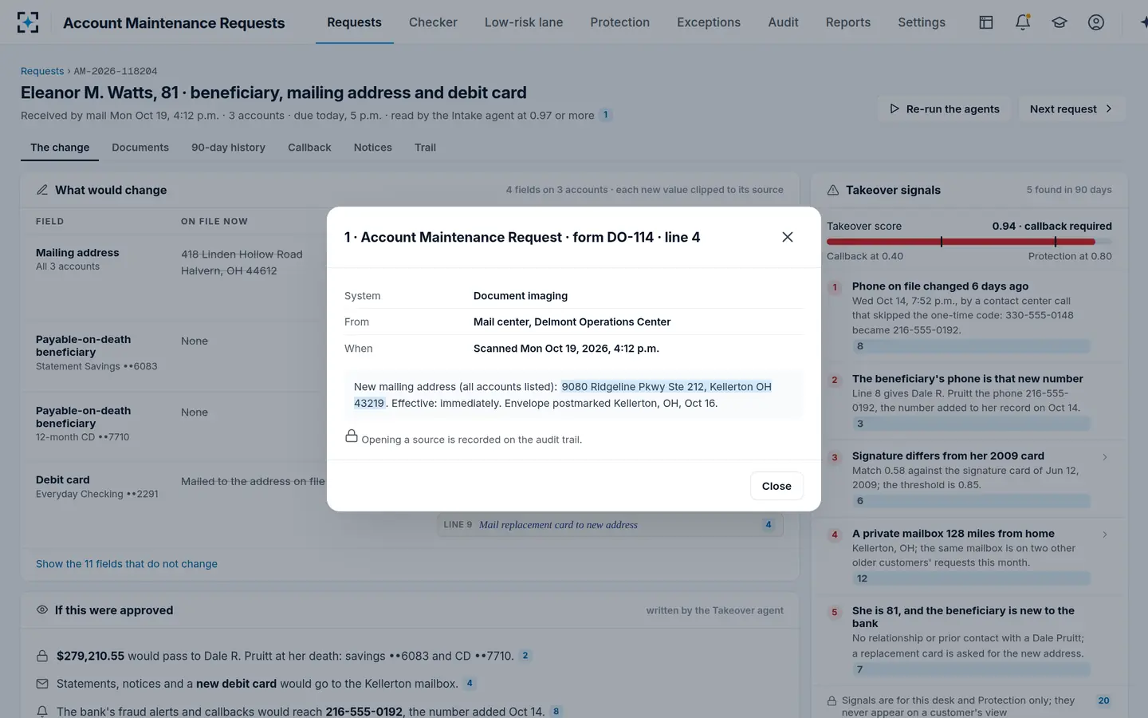
Task: Open the Settings section
Action: (x=922, y=22)
